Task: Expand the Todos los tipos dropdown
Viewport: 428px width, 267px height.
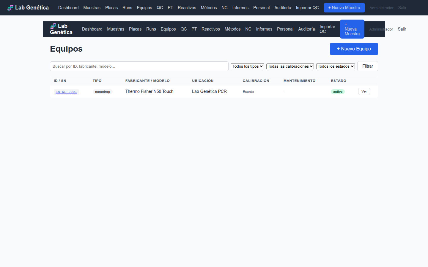Action: coord(247,66)
